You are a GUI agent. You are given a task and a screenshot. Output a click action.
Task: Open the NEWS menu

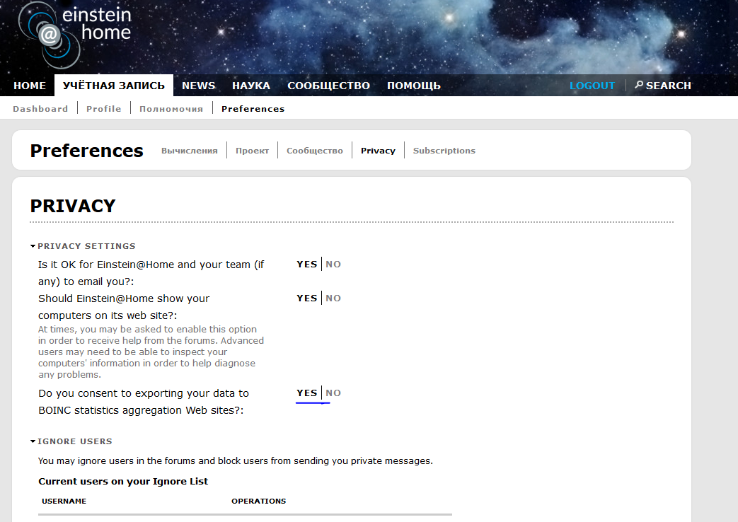199,86
